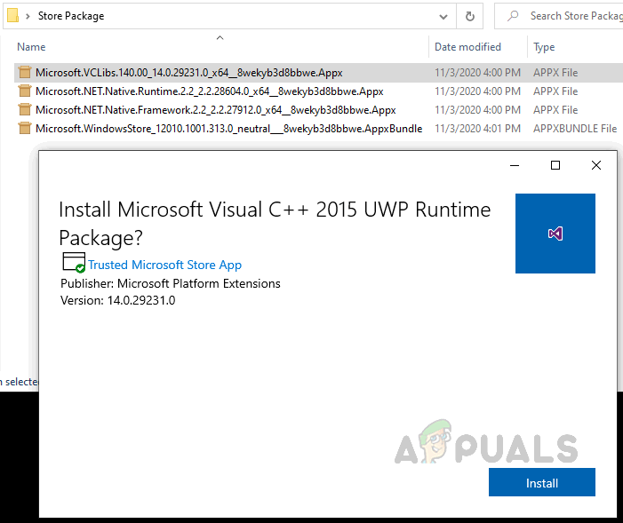
Task: Select the NET.Native.Framework package icon
Action: tap(25, 110)
